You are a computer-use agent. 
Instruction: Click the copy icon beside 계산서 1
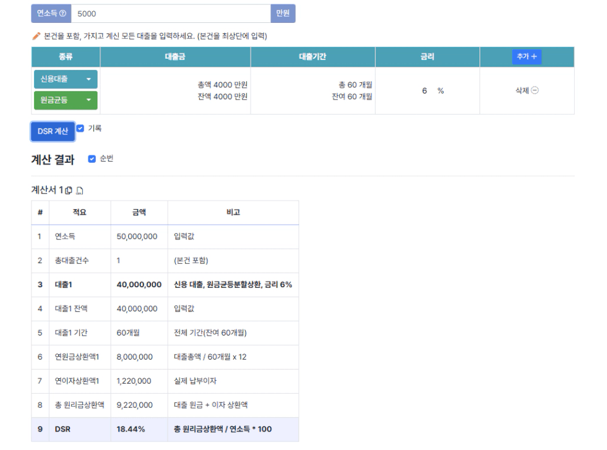point(69,189)
